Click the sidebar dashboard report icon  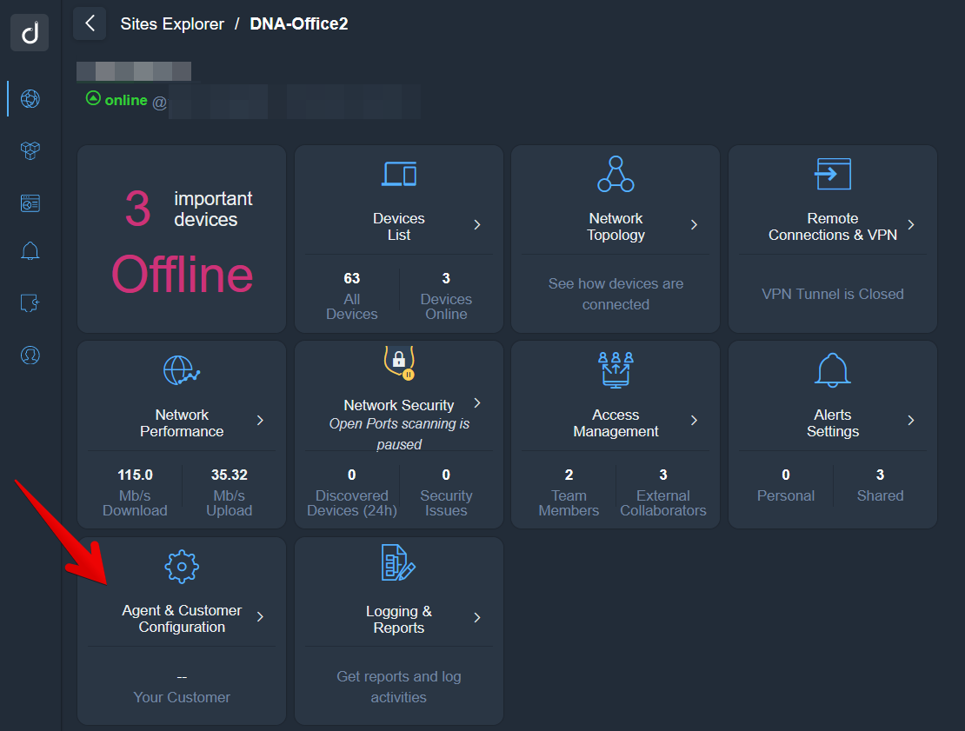30,203
